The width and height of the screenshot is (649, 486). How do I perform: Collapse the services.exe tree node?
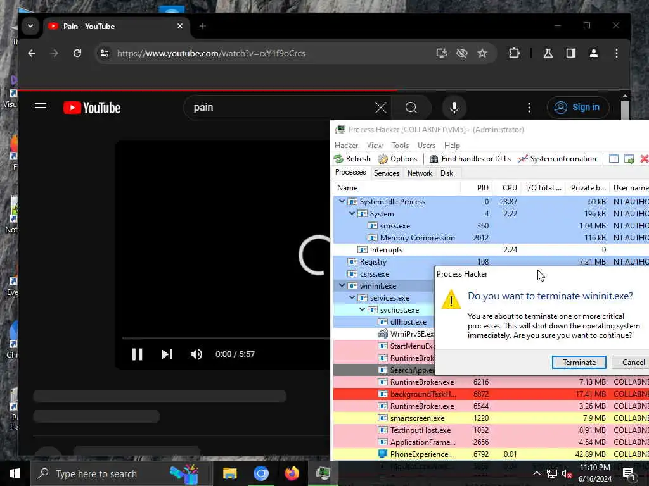(x=352, y=297)
